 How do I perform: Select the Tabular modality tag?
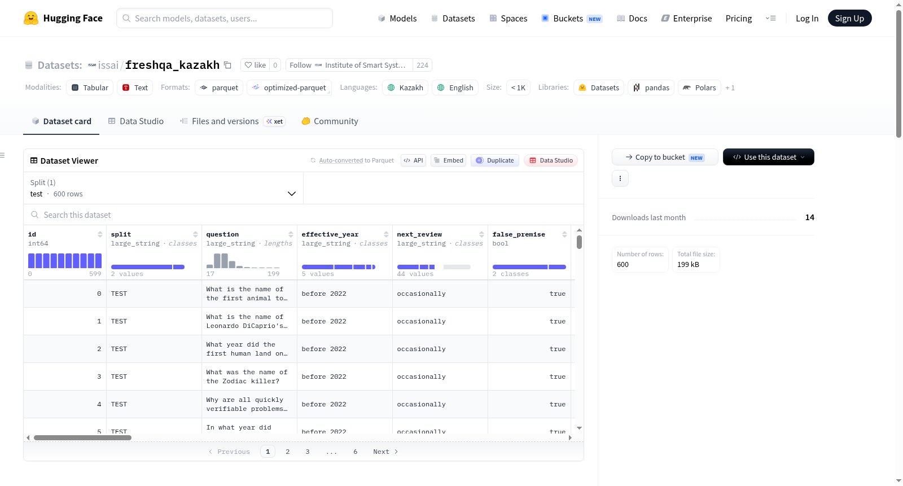click(x=90, y=87)
